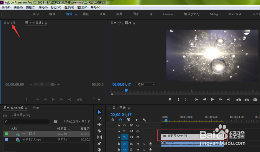
Task: Hide V2 track output eye
Action: pos(138,131)
